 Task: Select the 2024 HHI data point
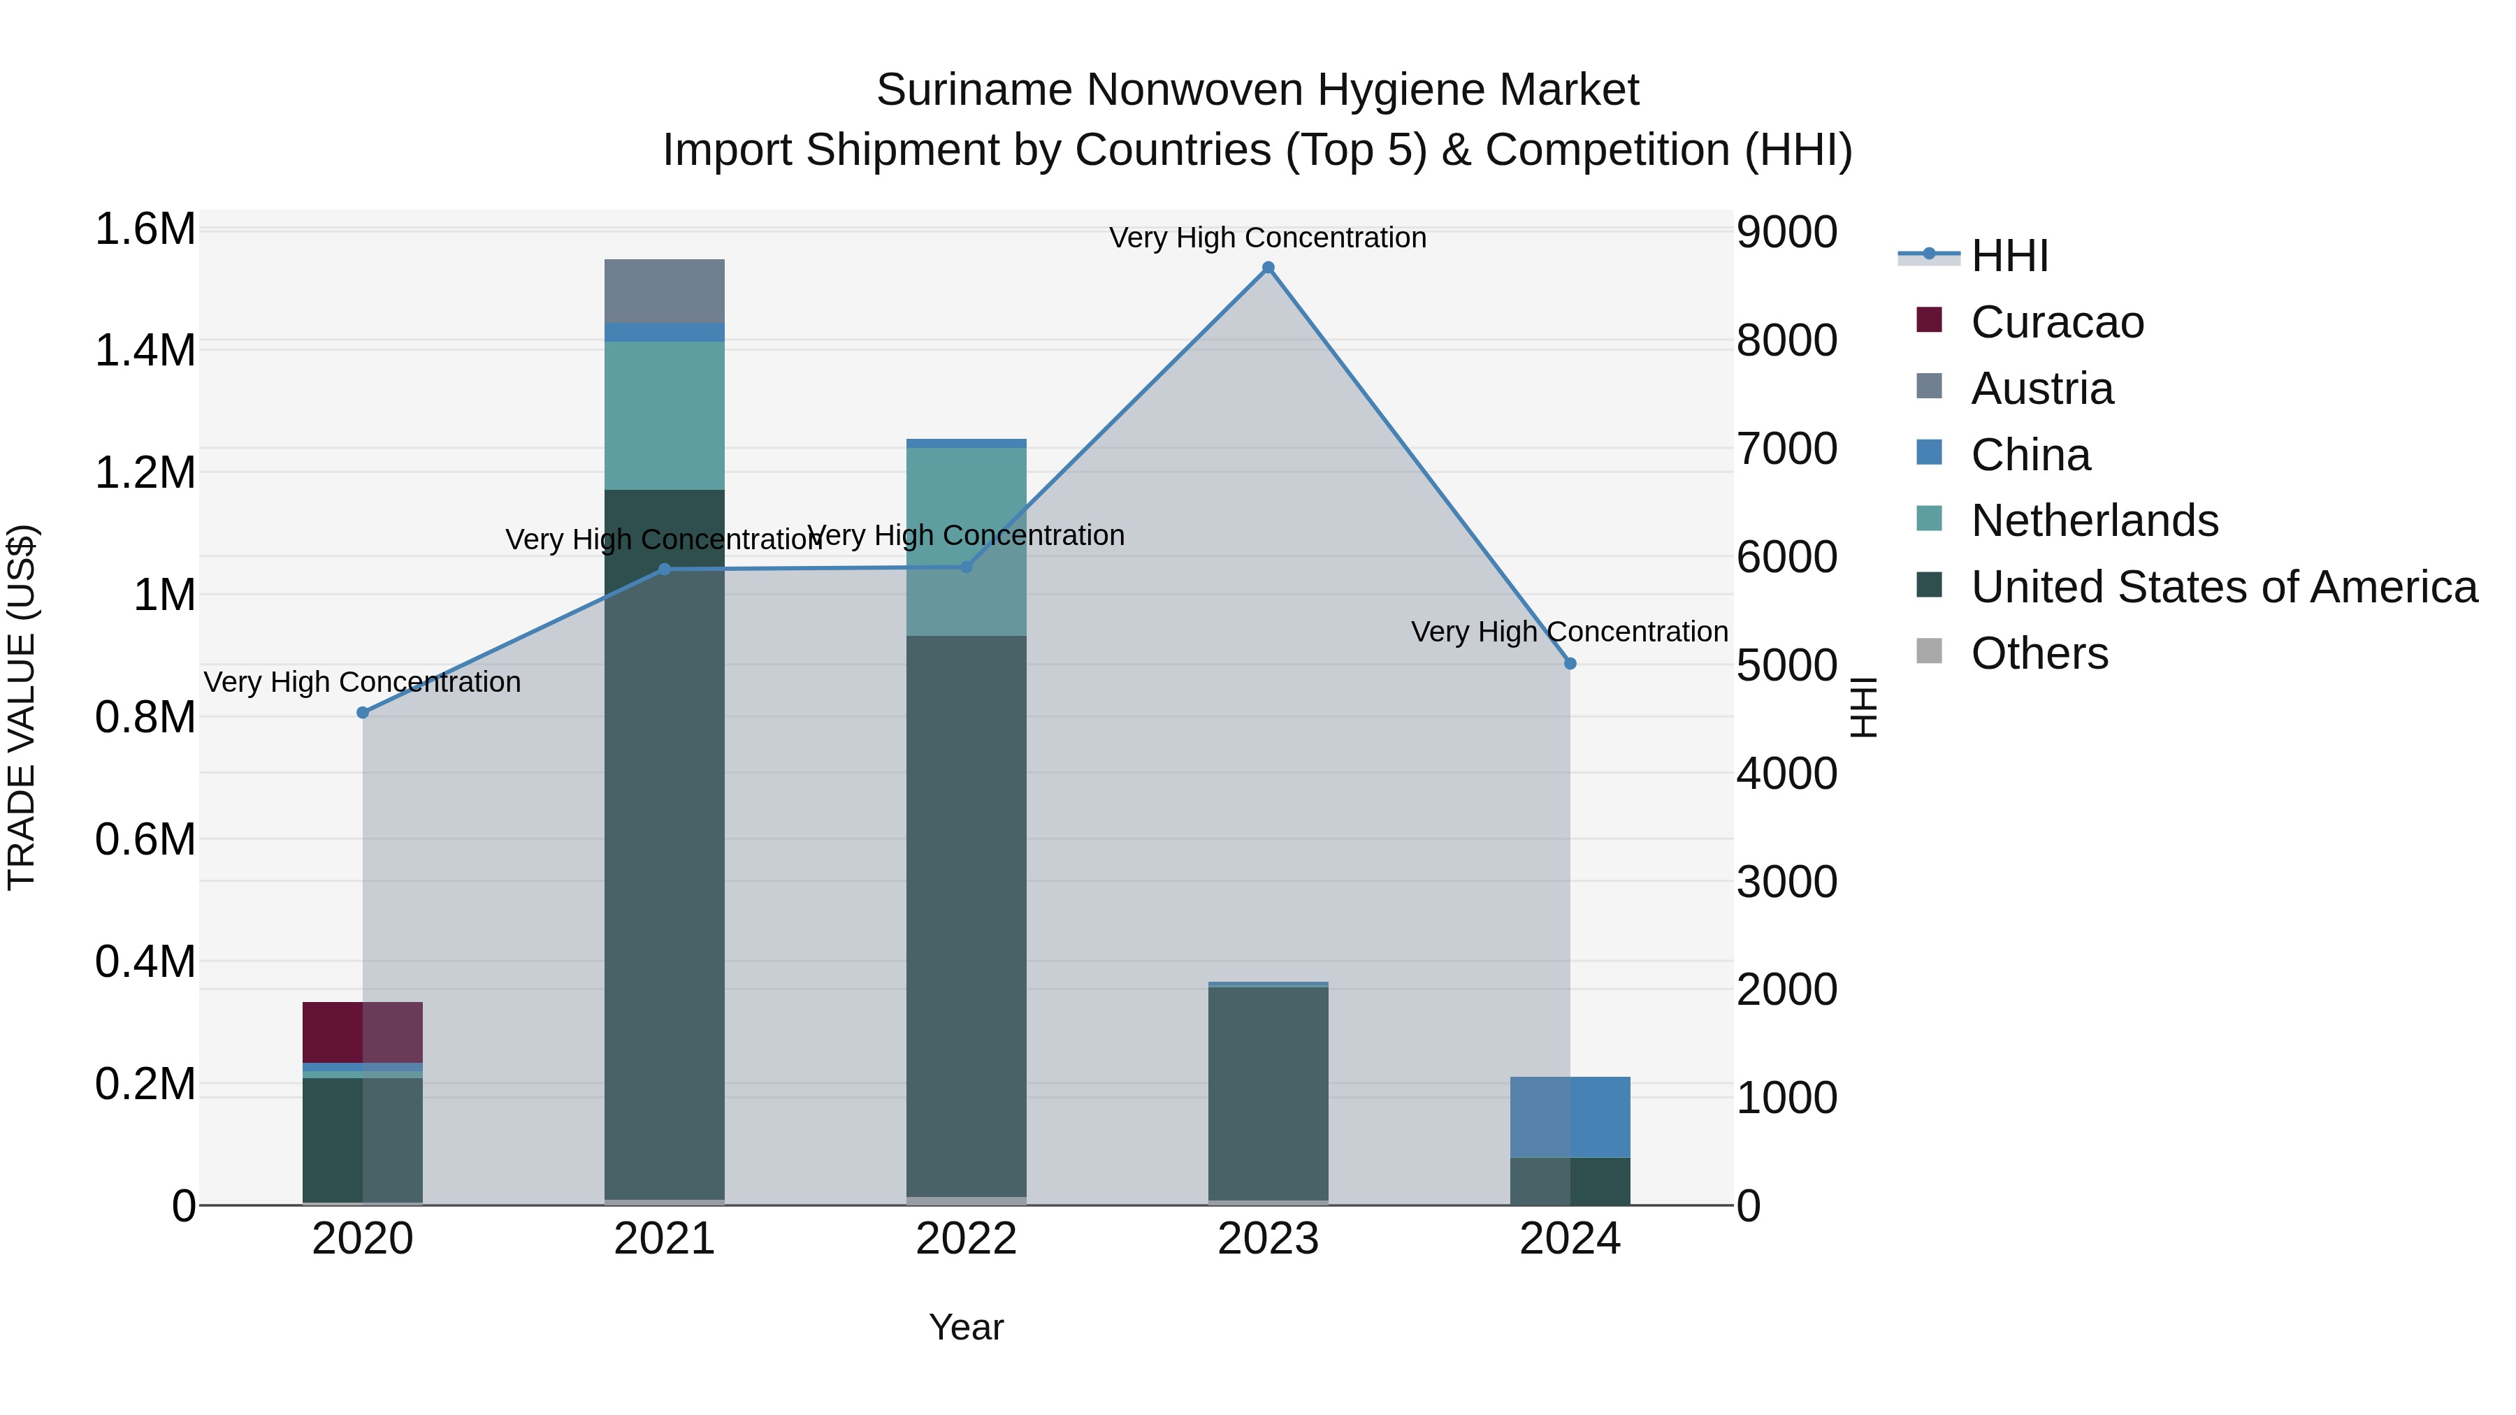[x=1570, y=664]
